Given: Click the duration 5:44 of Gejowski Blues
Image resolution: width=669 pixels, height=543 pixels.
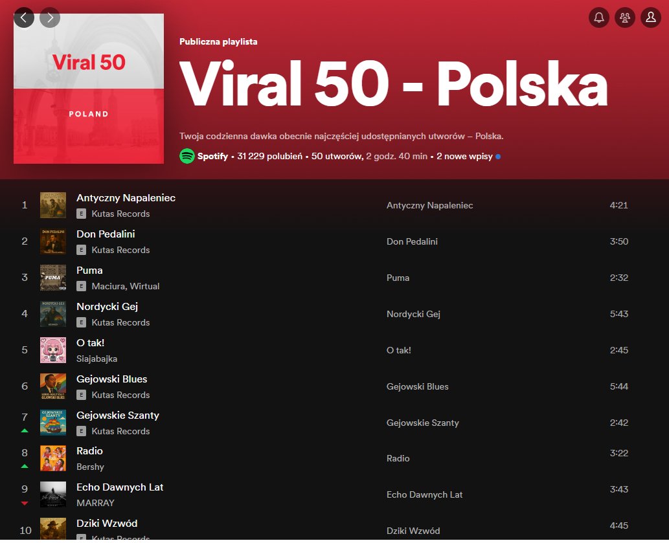Looking at the screenshot, I should tap(618, 386).
